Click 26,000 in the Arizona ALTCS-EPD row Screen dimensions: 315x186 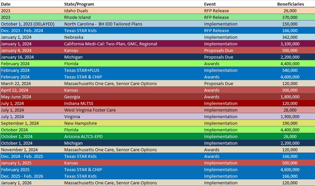point(290,137)
